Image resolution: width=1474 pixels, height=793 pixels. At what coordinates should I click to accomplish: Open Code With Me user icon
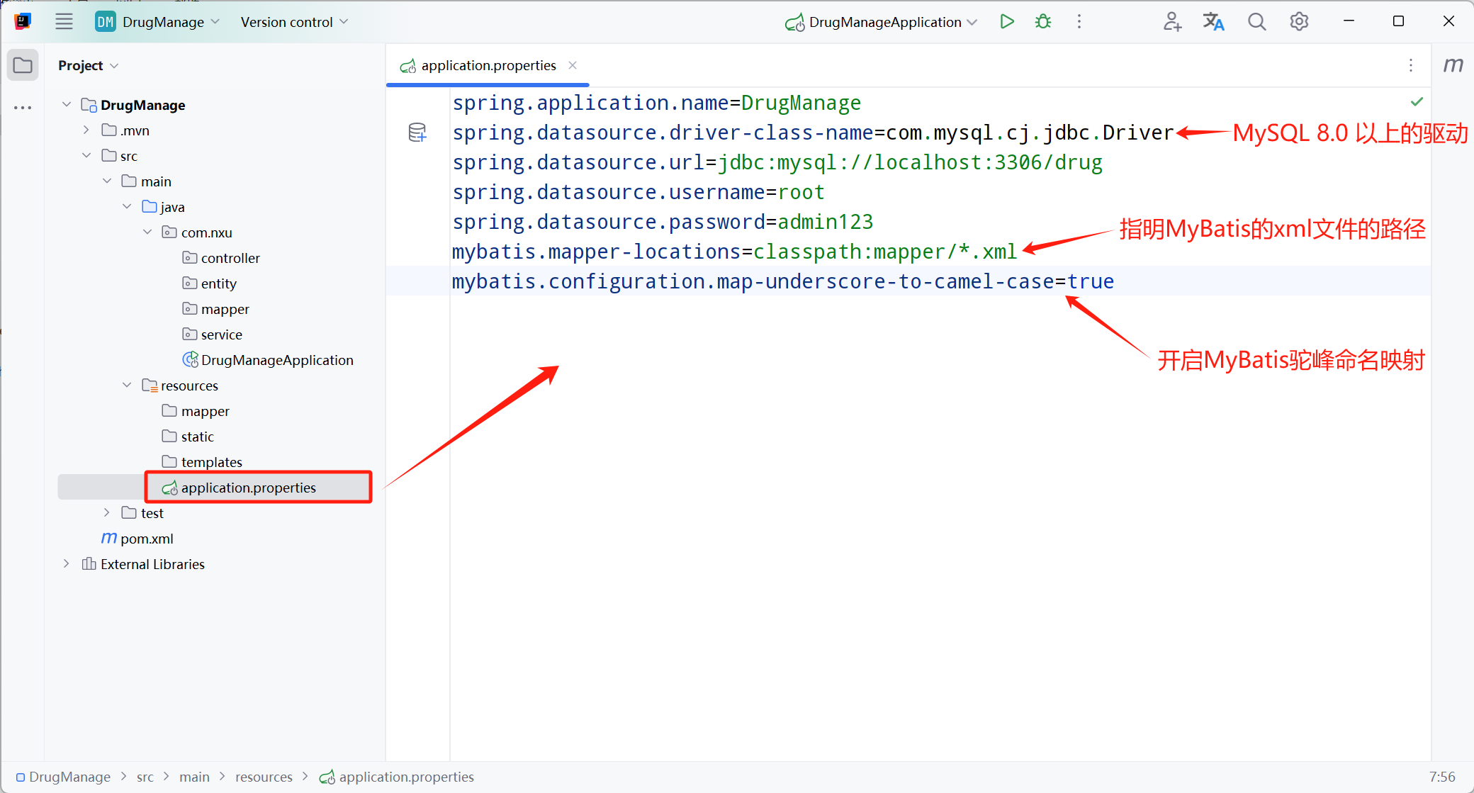1172,22
